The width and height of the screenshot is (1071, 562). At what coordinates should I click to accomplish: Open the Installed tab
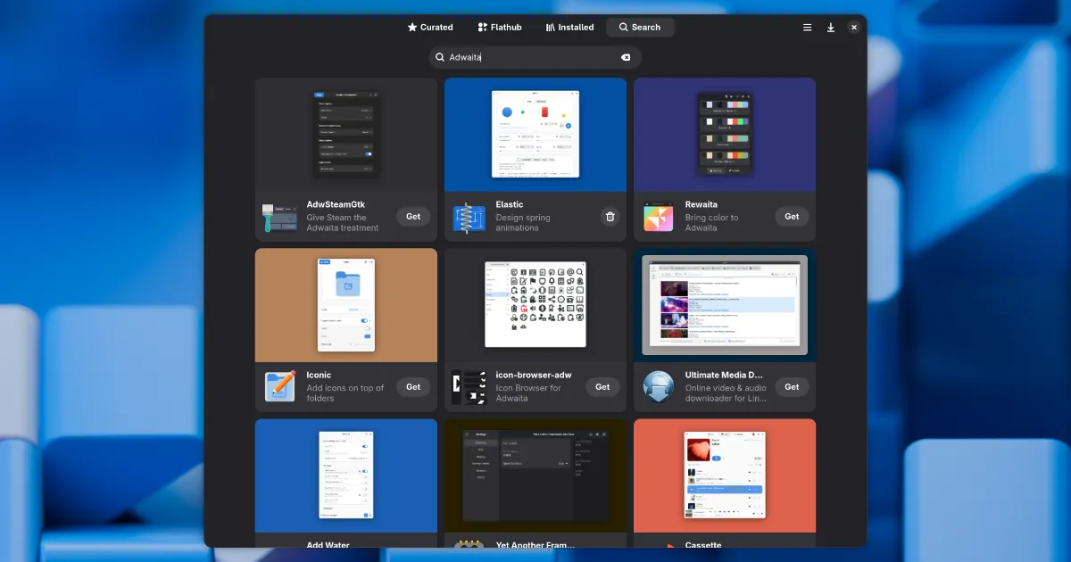pos(569,28)
